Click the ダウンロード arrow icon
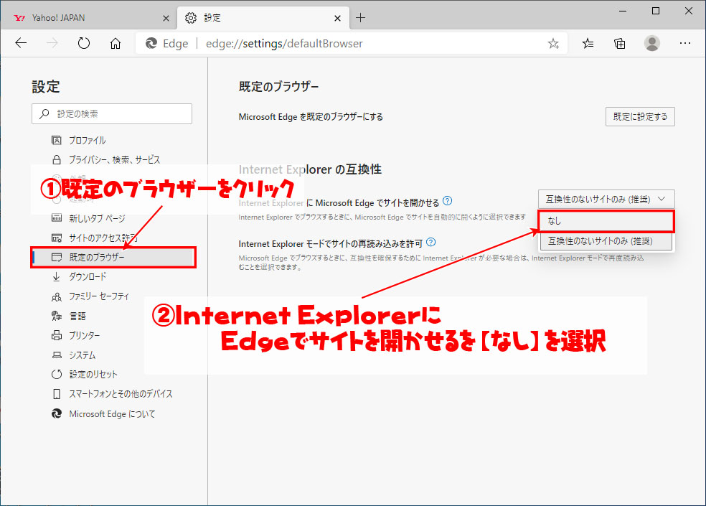Image resolution: width=706 pixels, height=506 pixels. (x=56, y=276)
